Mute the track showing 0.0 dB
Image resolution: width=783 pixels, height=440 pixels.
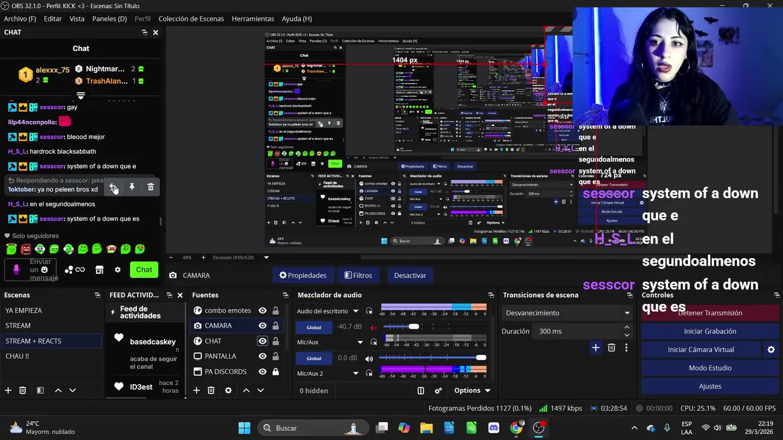coord(369,358)
